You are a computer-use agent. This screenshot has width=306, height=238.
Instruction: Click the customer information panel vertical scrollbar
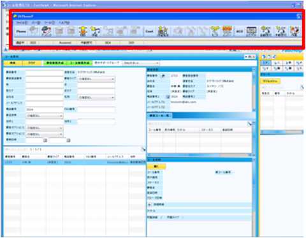pyautogui.click(x=254, y=91)
